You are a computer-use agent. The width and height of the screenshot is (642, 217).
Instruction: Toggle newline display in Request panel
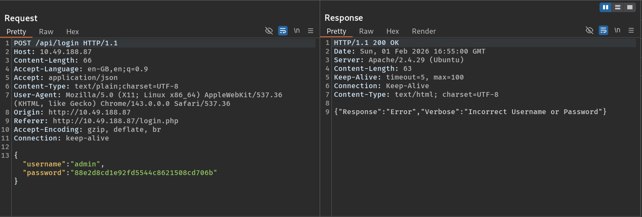297,31
